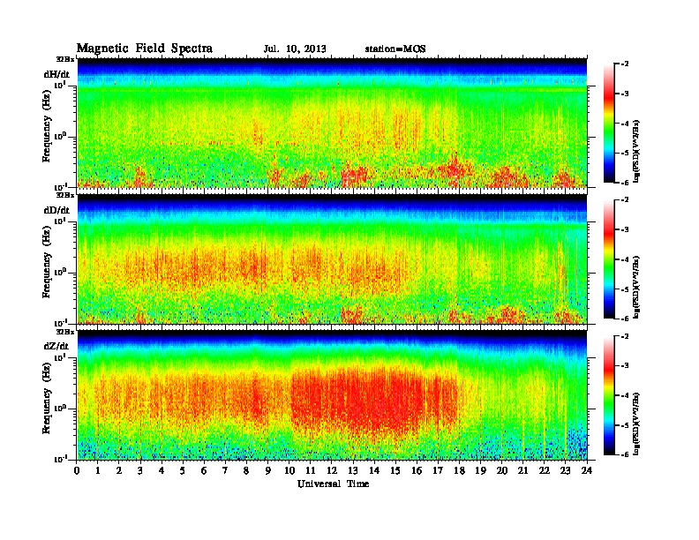Click the '32Hz' label above dD/dt panel
This screenshot has width=699, height=540.
coord(64,195)
